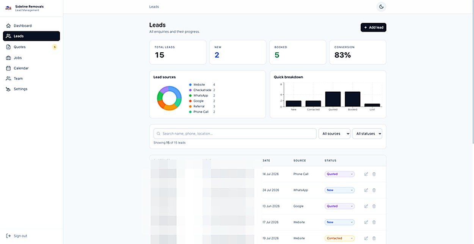474x244 pixels.
Task: Open the All sources dropdown
Action: tap(334, 134)
